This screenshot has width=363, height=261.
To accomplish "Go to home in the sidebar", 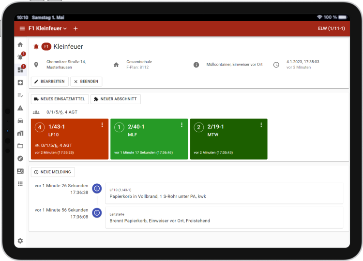I will pos(20,44).
